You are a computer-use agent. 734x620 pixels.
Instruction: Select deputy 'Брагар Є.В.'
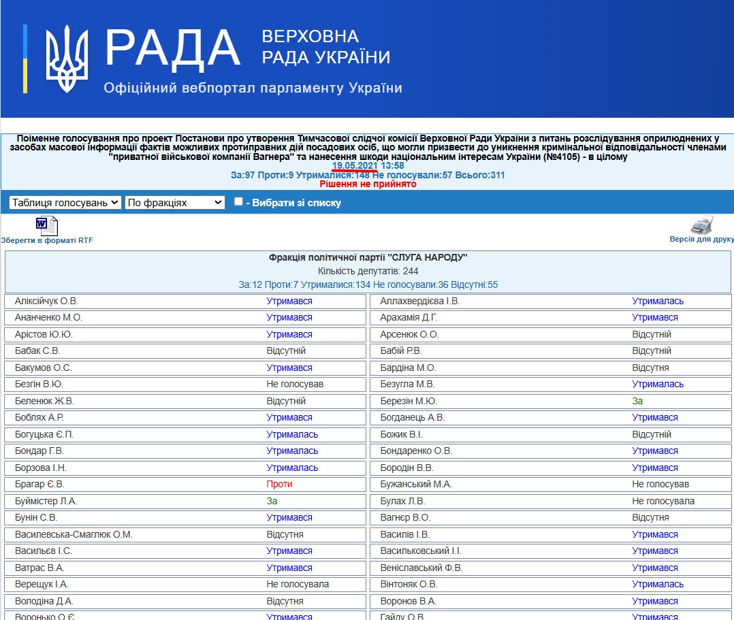pos(39,484)
